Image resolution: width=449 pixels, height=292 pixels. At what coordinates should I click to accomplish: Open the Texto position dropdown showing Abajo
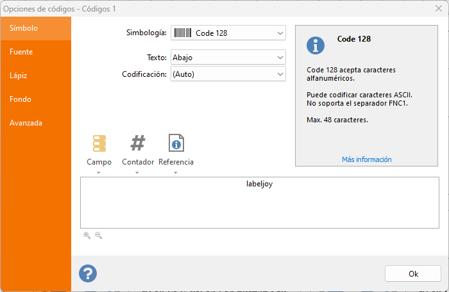coord(228,57)
